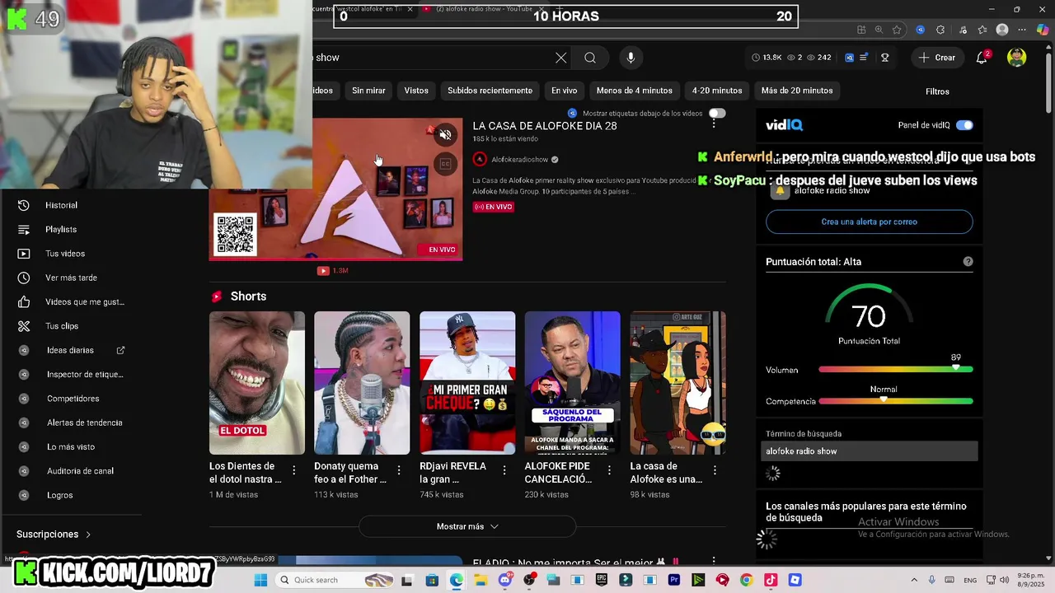Click the Competencia score bar

coord(895,401)
